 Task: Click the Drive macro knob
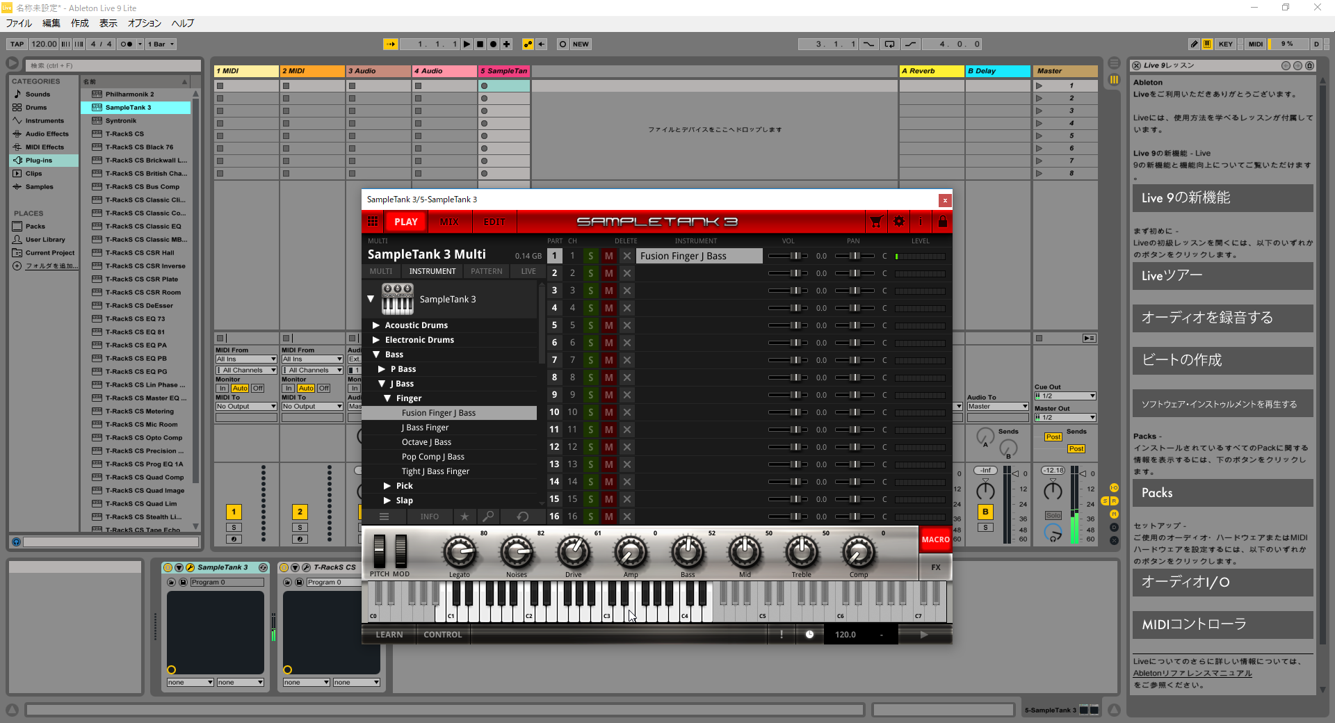tap(574, 553)
